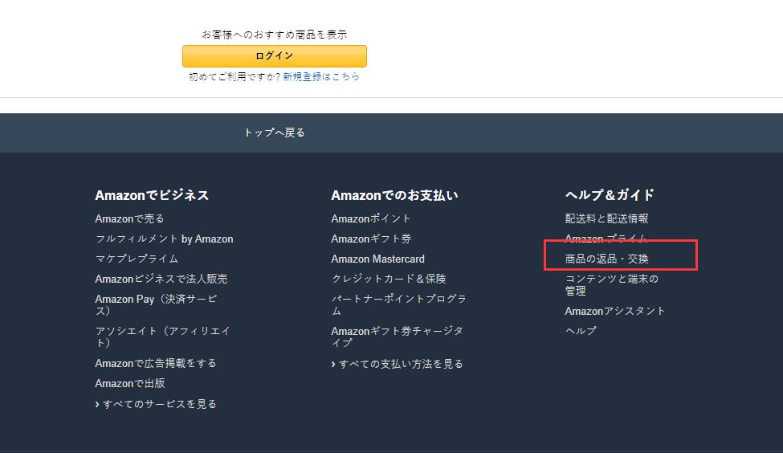Click the yellow ログイン button
The image size is (783, 453).
tap(274, 56)
